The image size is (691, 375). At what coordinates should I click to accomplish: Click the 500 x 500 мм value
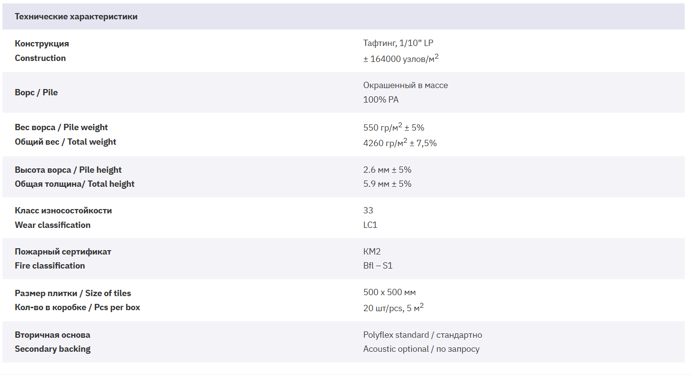tap(389, 292)
